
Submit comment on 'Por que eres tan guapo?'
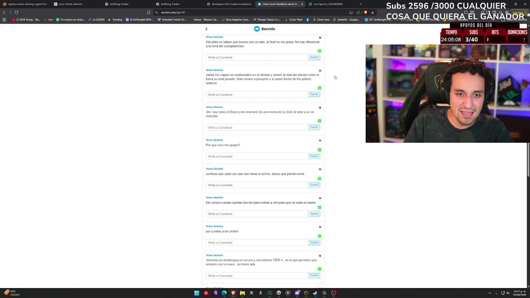coord(314,156)
